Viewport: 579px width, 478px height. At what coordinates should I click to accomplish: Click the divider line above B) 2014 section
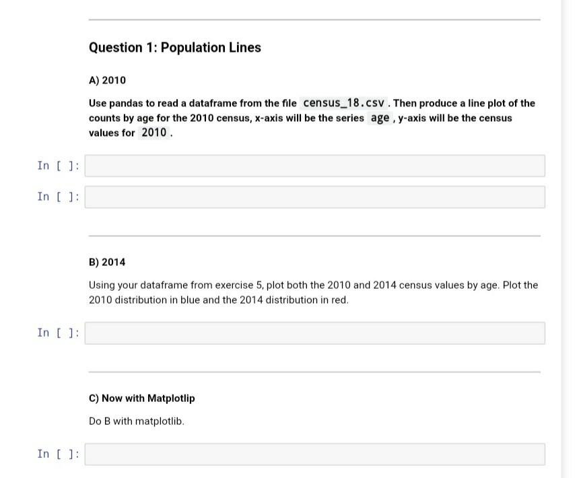315,234
